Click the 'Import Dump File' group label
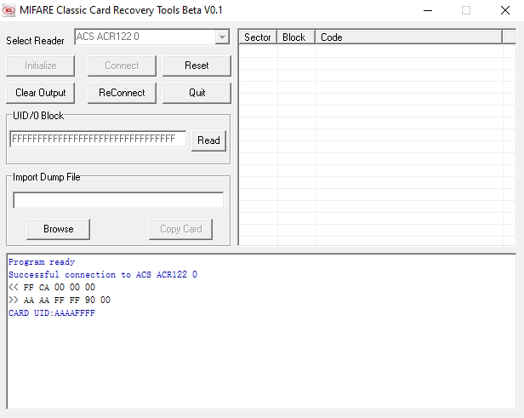Screen dimensions: 524x418 point(47,177)
